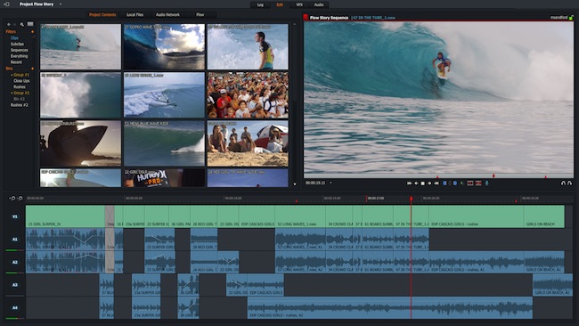Click the voice-over microphone icon
This screenshot has width=579, height=326.
coord(486,183)
